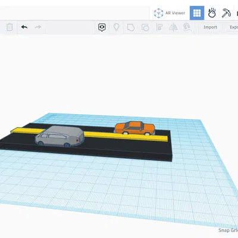The height and width of the screenshot is (238, 238).
Task: Group the selected shapes
Action: tap(131, 27)
